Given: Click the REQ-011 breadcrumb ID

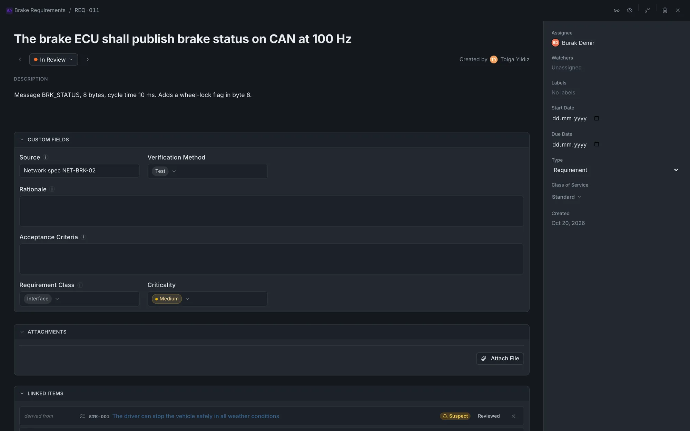Looking at the screenshot, I should [87, 10].
